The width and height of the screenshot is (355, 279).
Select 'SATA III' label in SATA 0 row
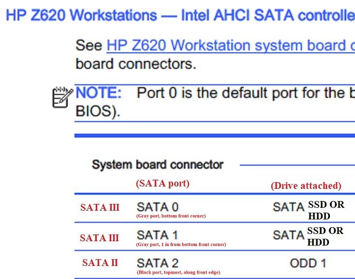[x=100, y=207]
